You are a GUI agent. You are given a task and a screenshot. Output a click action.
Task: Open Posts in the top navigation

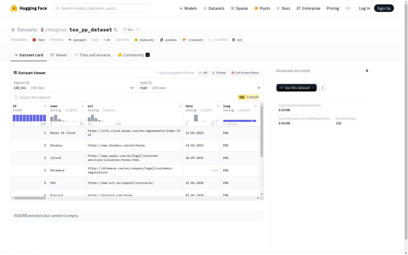[262, 8]
